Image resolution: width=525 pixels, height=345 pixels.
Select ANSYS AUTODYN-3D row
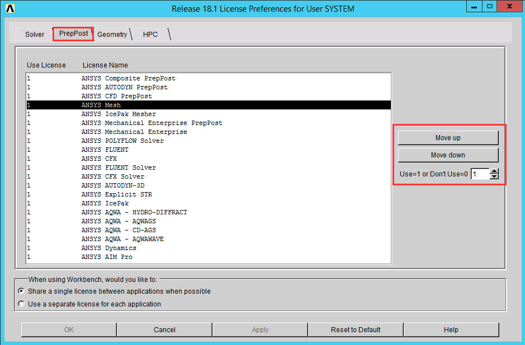click(x=209, y=185)
